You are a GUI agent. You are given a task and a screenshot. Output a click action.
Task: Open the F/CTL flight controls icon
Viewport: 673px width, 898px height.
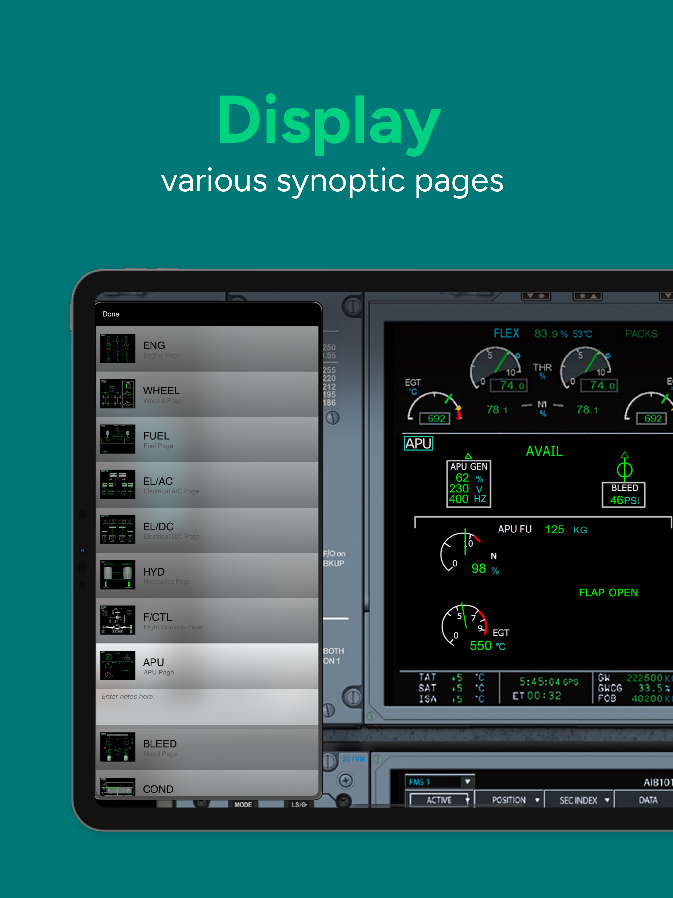click(118, 620)
